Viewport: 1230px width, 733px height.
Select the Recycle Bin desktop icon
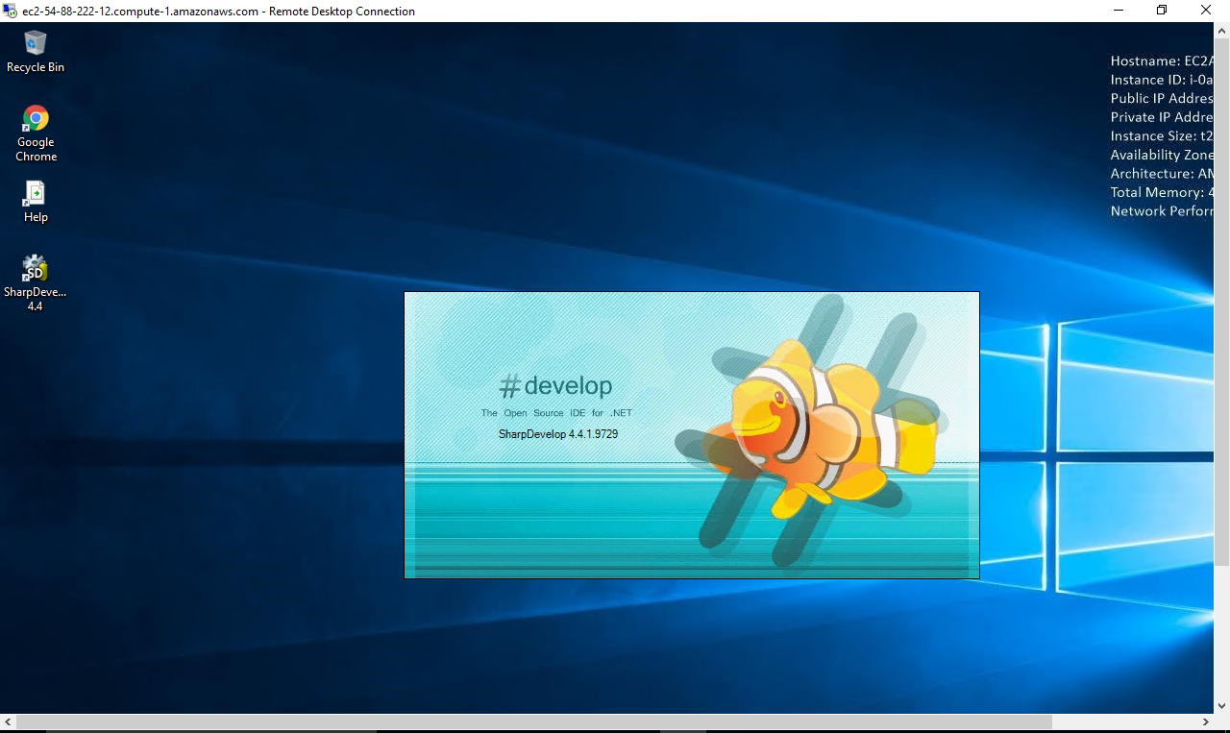(x=36, y=44)
